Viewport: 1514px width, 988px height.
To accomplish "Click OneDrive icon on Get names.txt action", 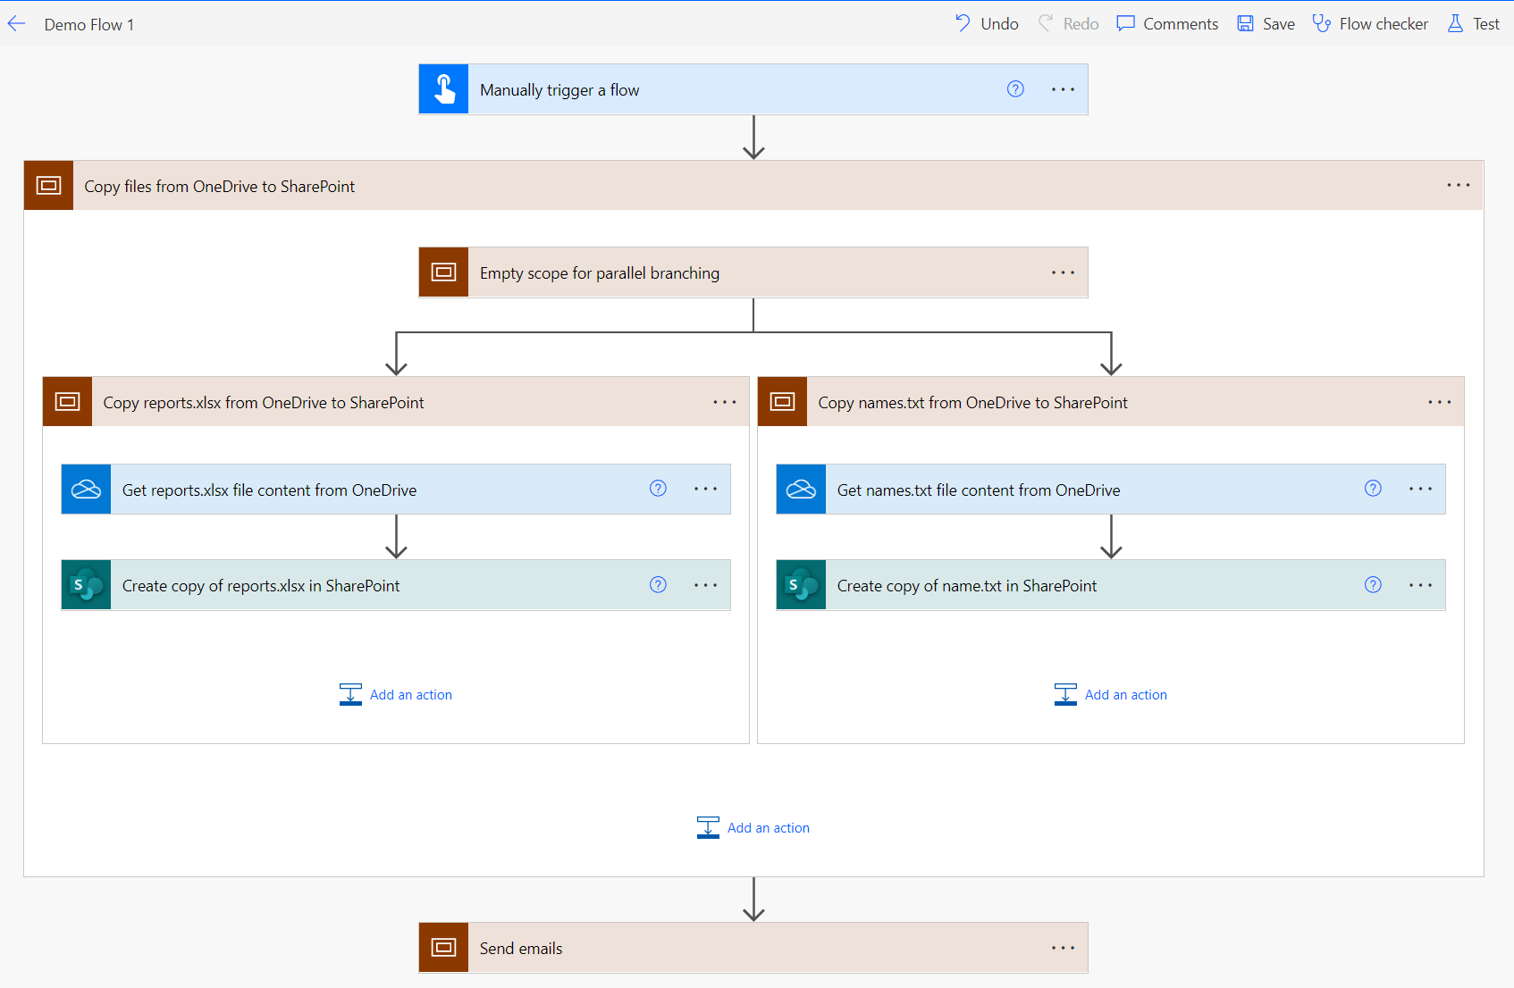I will 801,489.
